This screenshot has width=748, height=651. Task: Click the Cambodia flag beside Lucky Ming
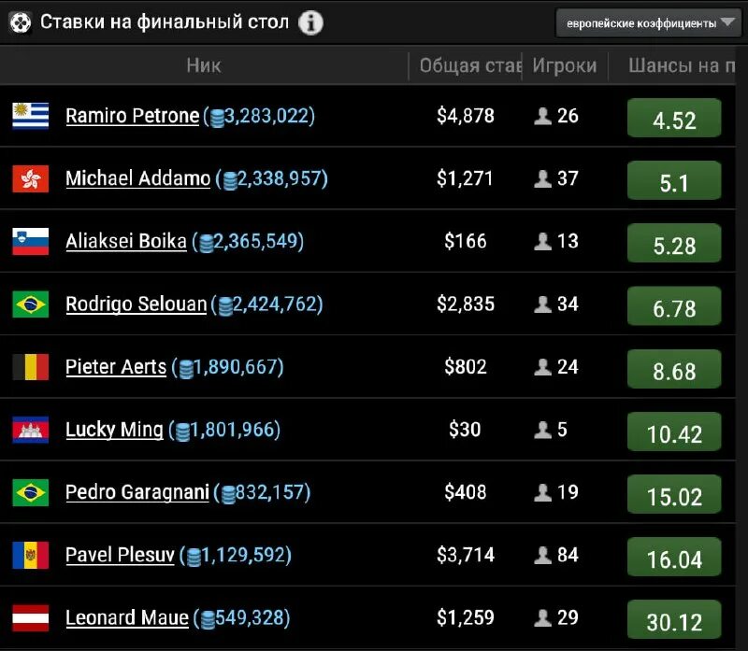click(x=30, y=430)
